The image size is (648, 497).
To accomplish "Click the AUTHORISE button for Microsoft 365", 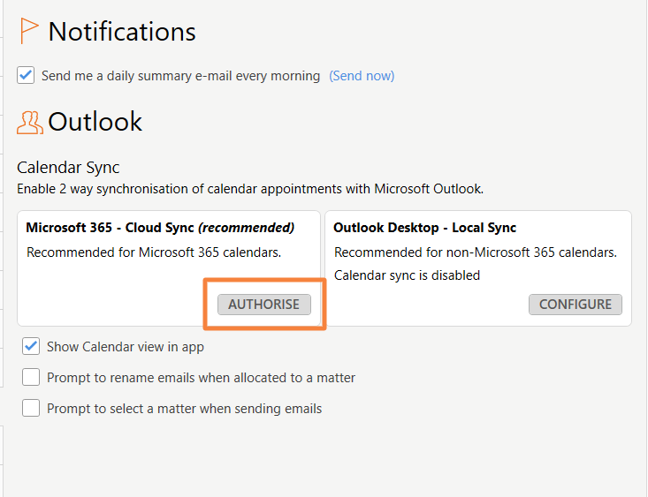I will 264,305.
